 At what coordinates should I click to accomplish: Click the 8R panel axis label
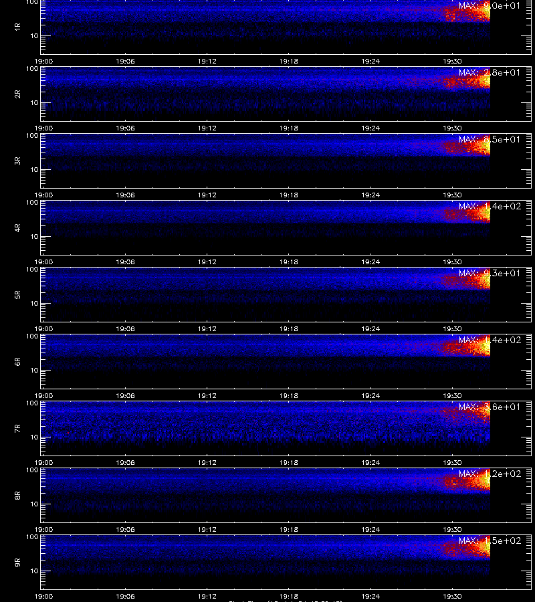coord(17,495)
